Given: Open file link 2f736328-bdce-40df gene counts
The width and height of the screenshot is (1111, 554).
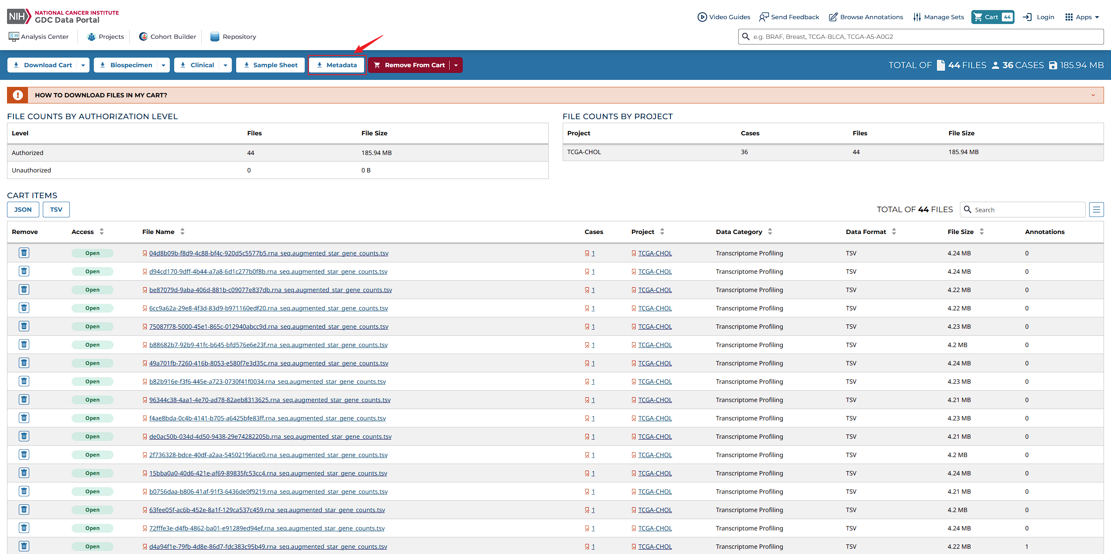Looking at the screenshot, I should pos(268,455).
